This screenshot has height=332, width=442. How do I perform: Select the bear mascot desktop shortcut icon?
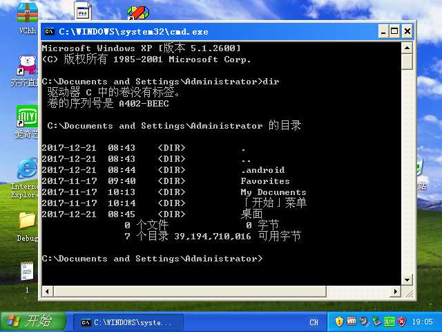coord(28,65)
